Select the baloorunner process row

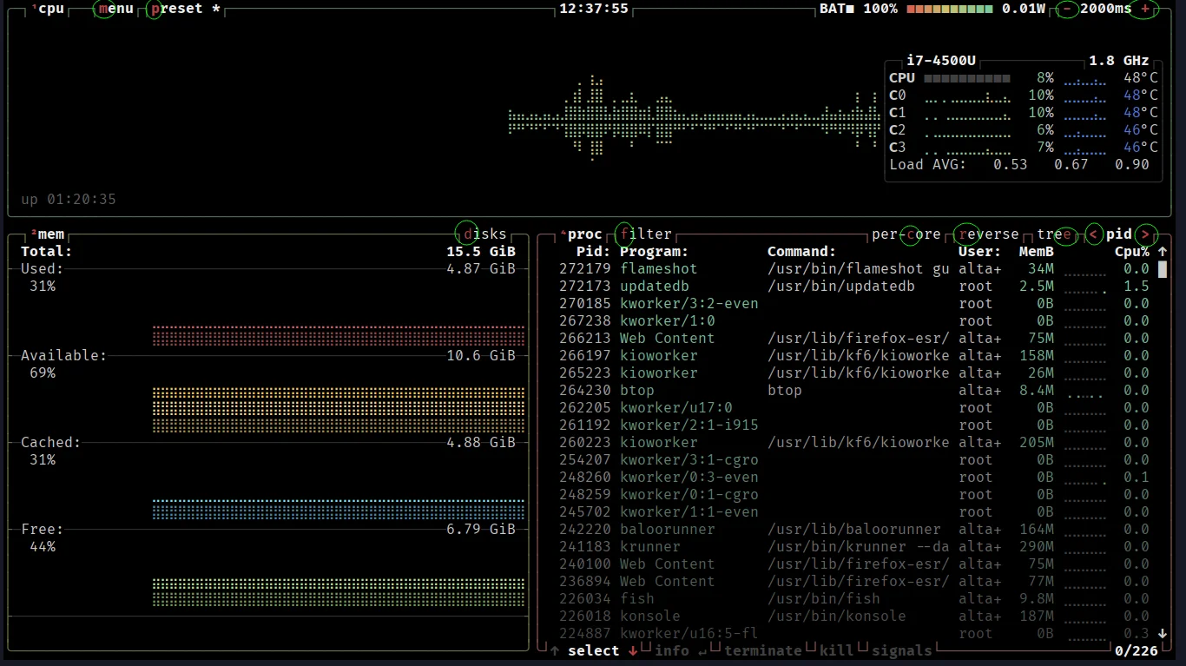click(854, 530)
